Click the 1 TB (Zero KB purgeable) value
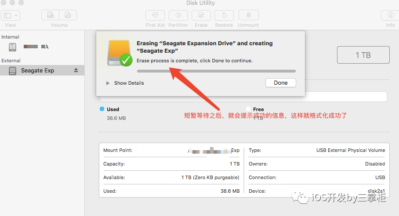The height and width of the screenshot is (216, 399). [x=210, y=177]
